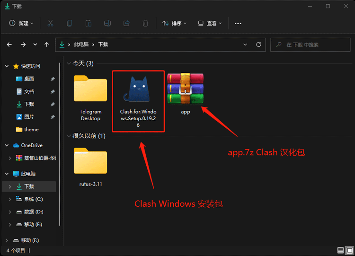Select Clash.for.Windows.Setup.0.19.26 installer file
355x256 pixels.
pos(138,100)
